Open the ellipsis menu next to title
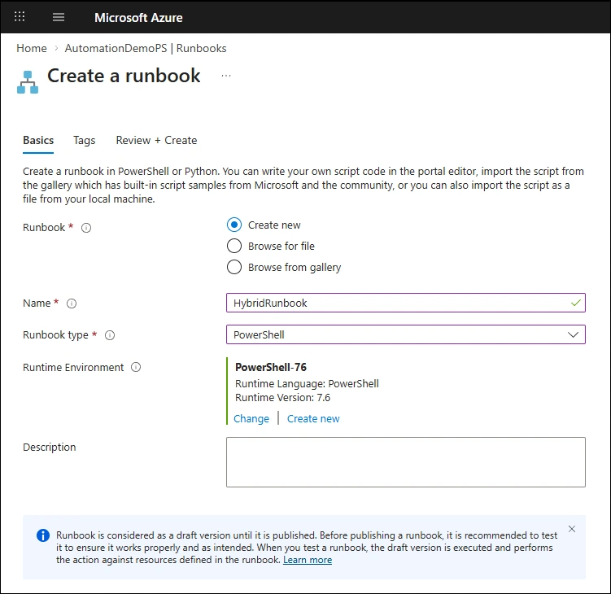This screenshot has height=594, width=611. 226,76
